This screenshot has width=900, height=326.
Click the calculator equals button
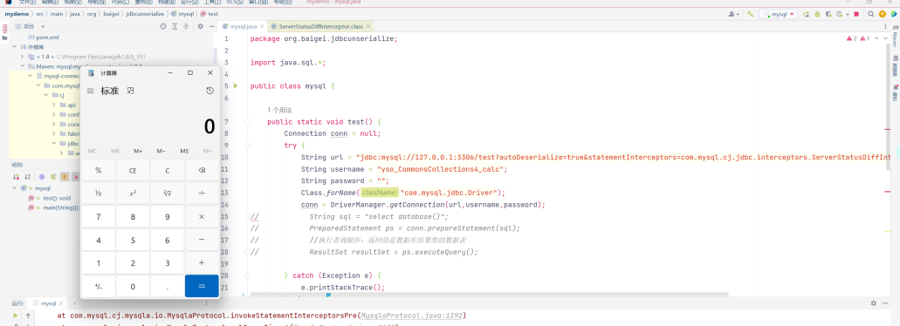click(202, 287)
